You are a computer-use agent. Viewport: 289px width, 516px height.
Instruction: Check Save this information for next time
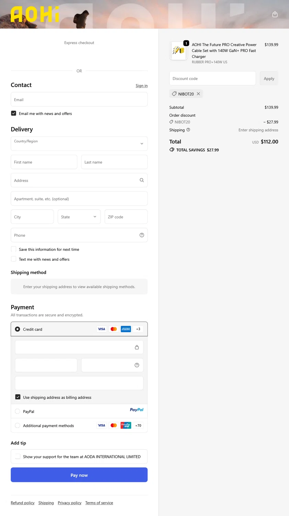[14, 249]
